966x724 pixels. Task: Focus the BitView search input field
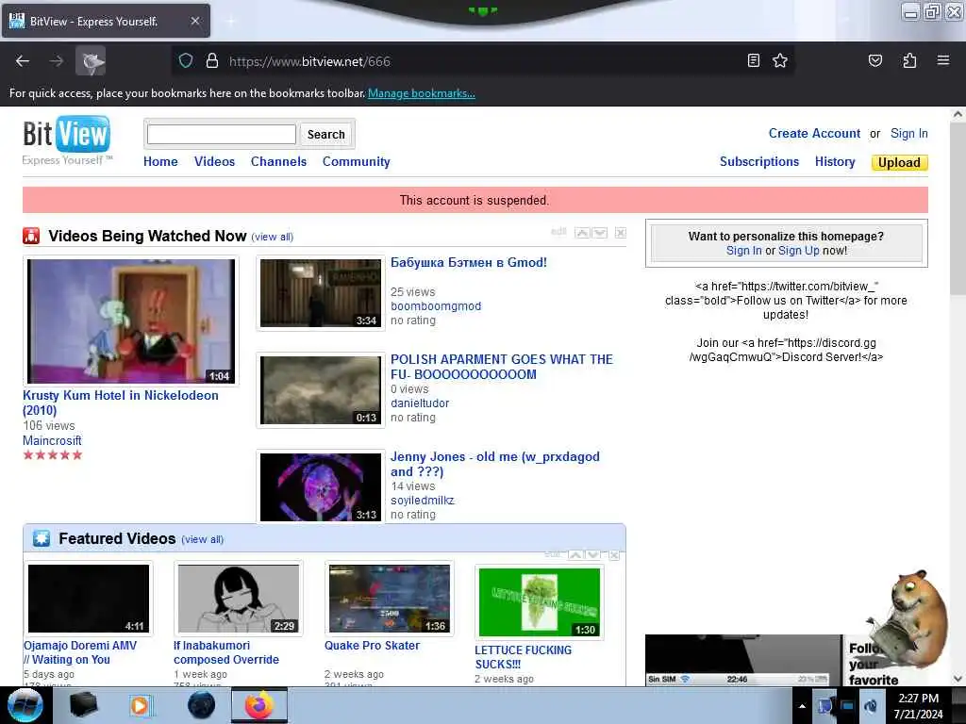click(222, 134)
